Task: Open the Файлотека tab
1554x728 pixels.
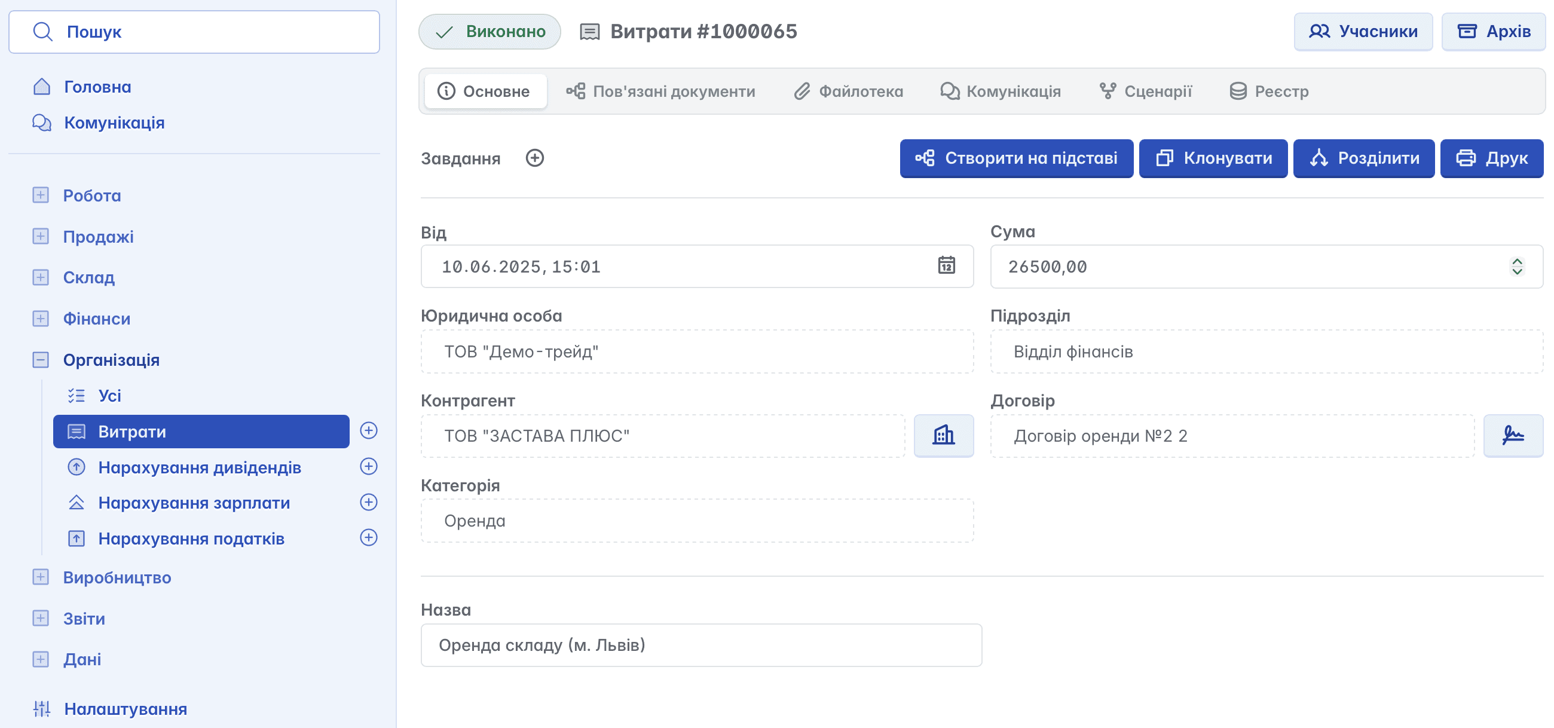Action: pos(848,91)
